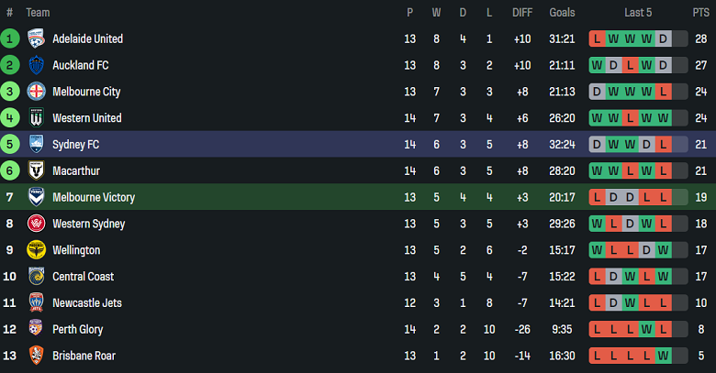Open the Central Coast team link

coord(85,277)
